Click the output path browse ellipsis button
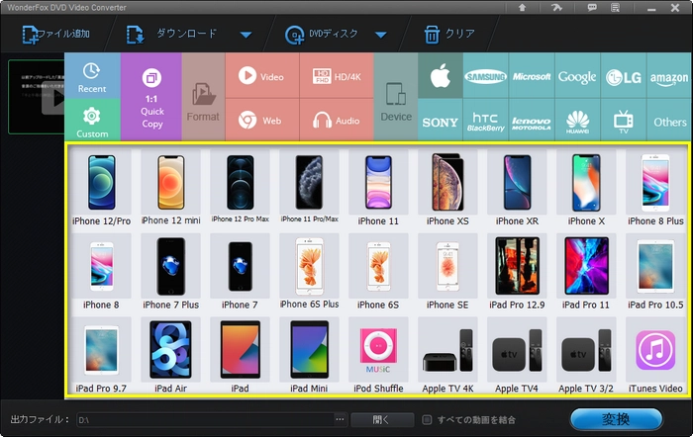 click(x=340, y=420)
